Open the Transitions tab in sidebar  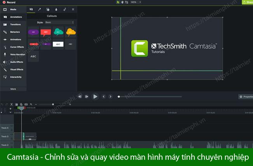(x=13, y=24)
